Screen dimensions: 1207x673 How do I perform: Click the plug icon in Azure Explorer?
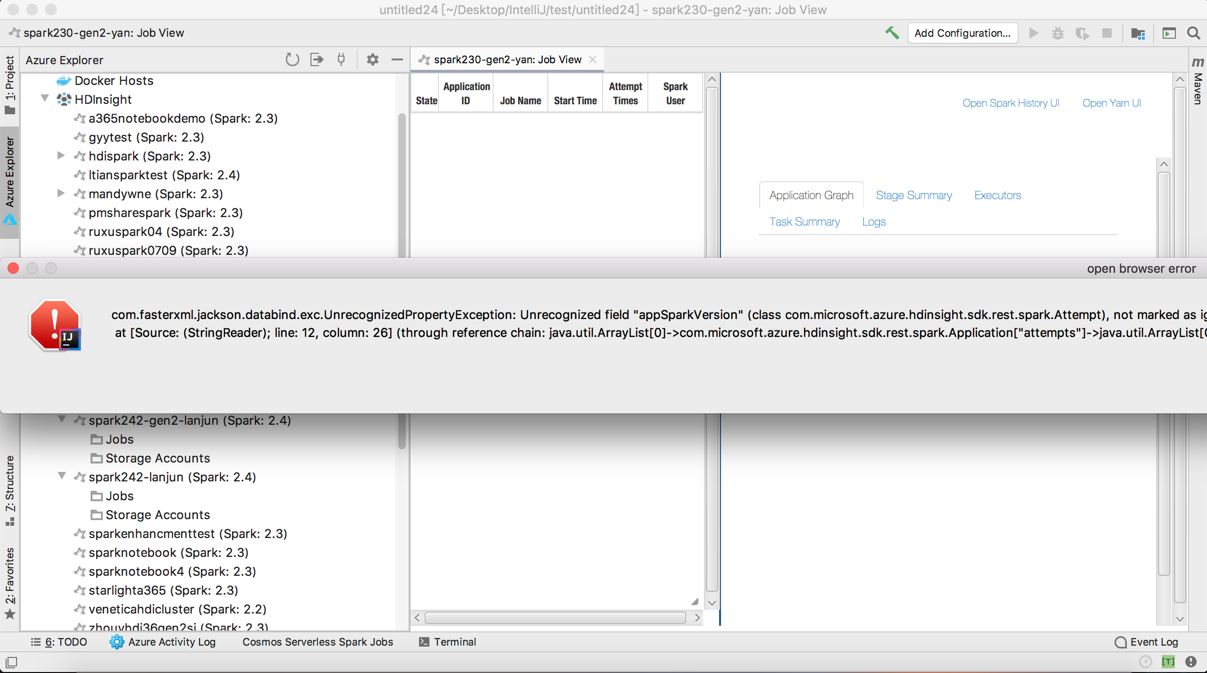coord(341,59)
